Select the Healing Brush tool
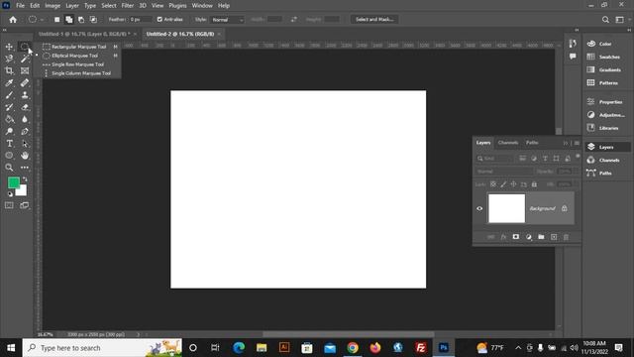Viewport: 634px width, 357px height. tap(25, 83)
